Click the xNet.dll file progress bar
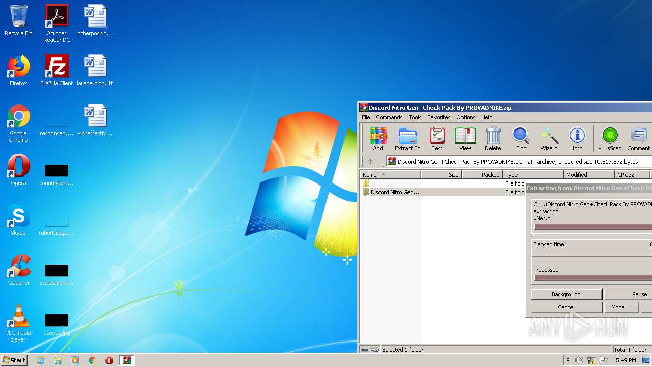The width and height of the screenshot is (652, 367). 593,227
